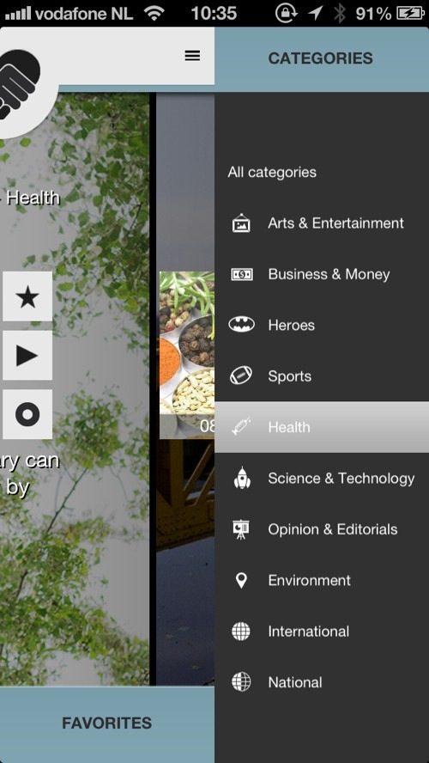Tap the Categories header
Viewport: 429px width, 763px height.
point(321,58)
